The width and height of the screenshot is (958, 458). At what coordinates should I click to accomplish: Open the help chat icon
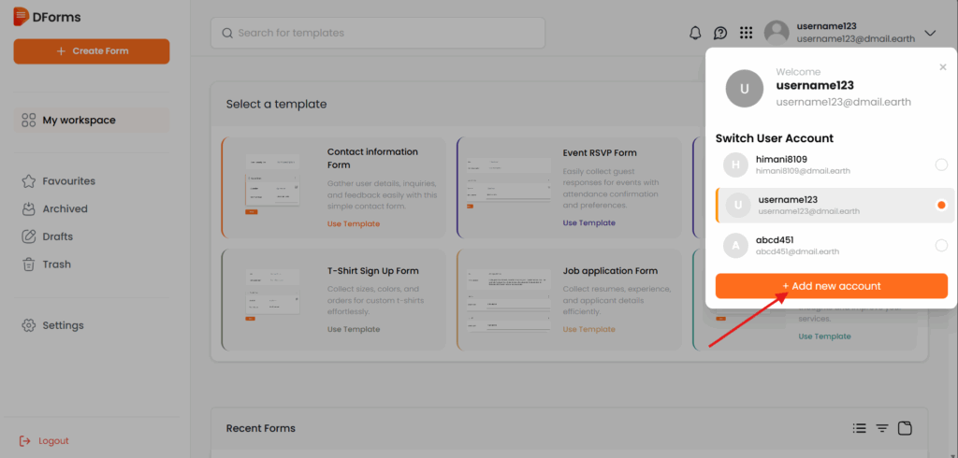(720, 33)
